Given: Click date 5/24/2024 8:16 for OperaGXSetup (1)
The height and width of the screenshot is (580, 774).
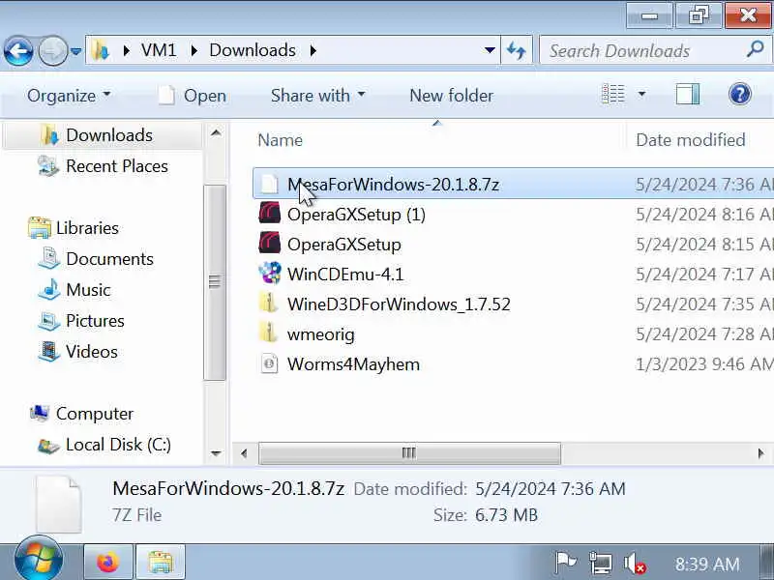Looking at the screenshot, I should point(704,214).
